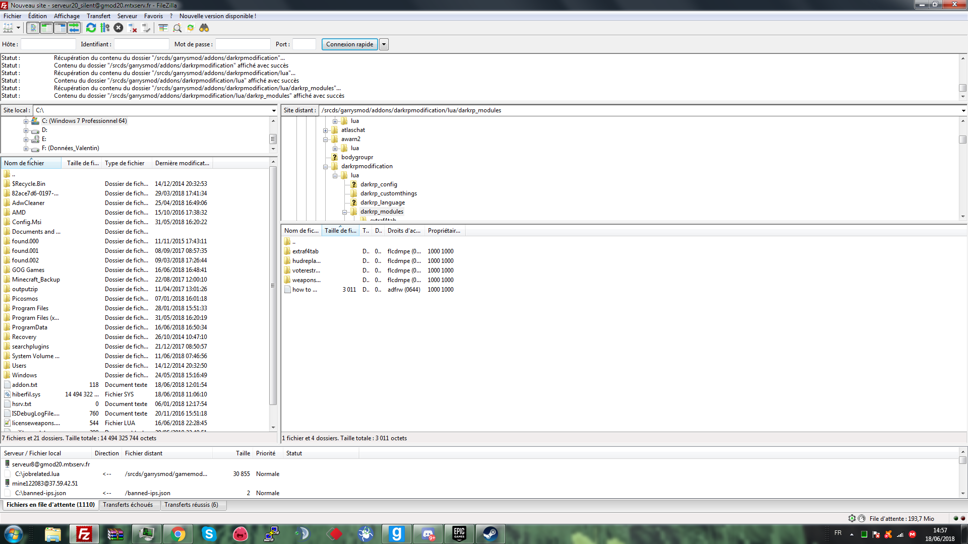
Task: Click the Port input field
Action: click(x=304, y=44)
